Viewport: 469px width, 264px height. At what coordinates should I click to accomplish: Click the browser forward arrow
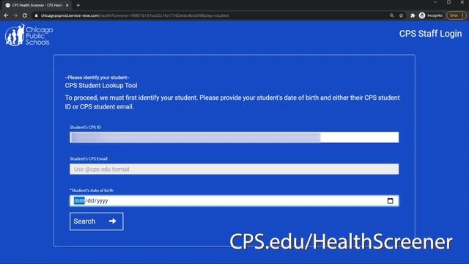[15, 15]
